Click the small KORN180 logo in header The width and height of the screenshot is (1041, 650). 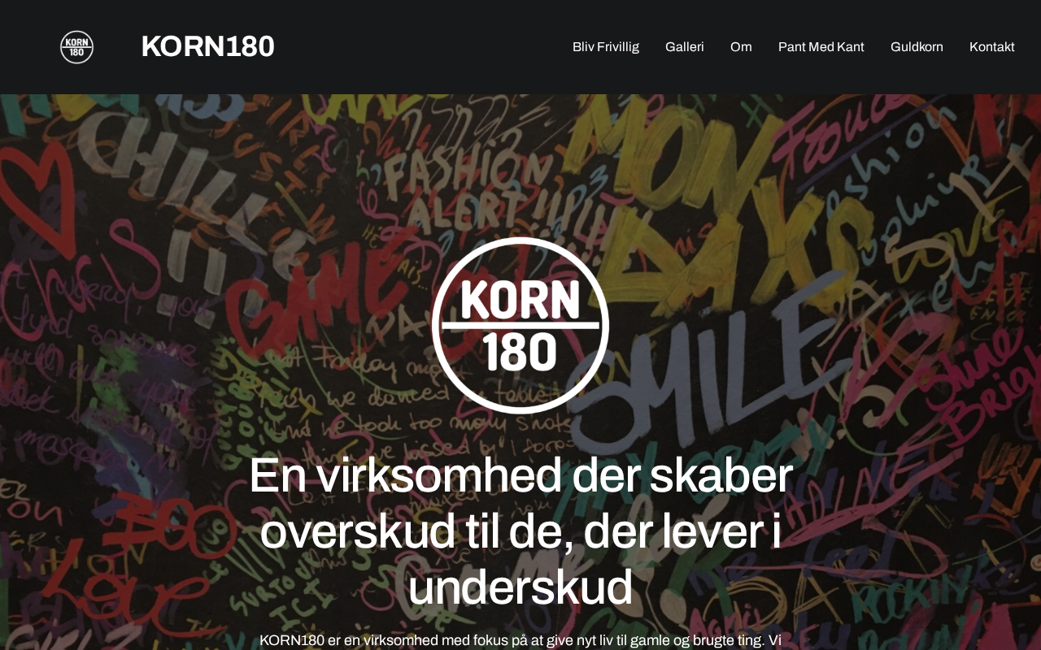76,47
